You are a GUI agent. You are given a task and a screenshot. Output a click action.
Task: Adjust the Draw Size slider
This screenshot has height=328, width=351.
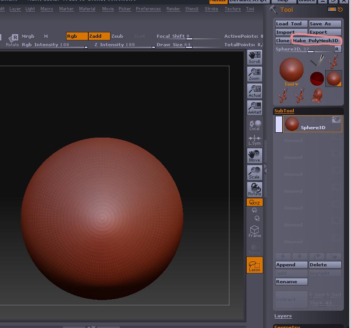(x=189, y=45)
